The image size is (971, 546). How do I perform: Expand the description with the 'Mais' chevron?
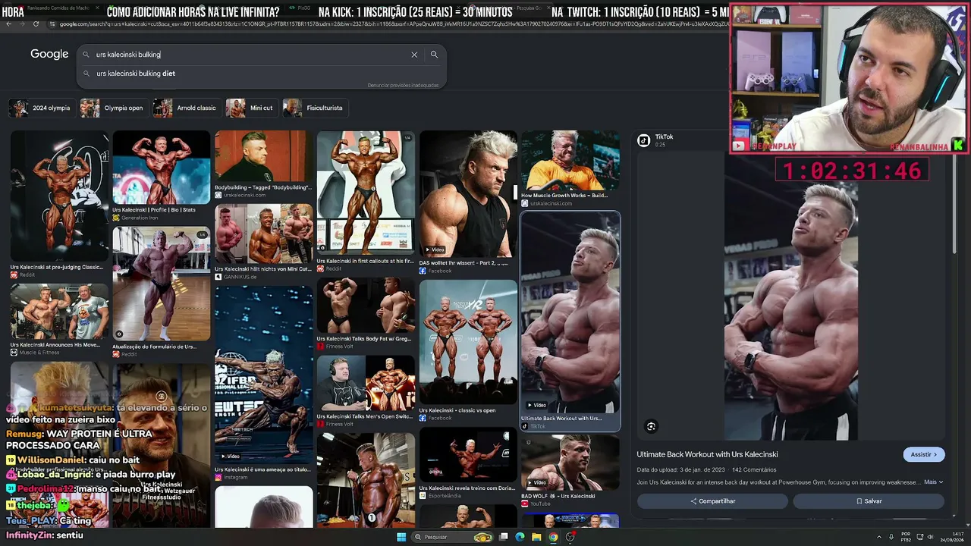click(934, 482)
